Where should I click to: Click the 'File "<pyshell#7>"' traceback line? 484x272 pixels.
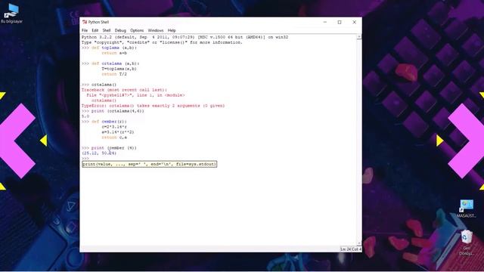click(135, 95)
